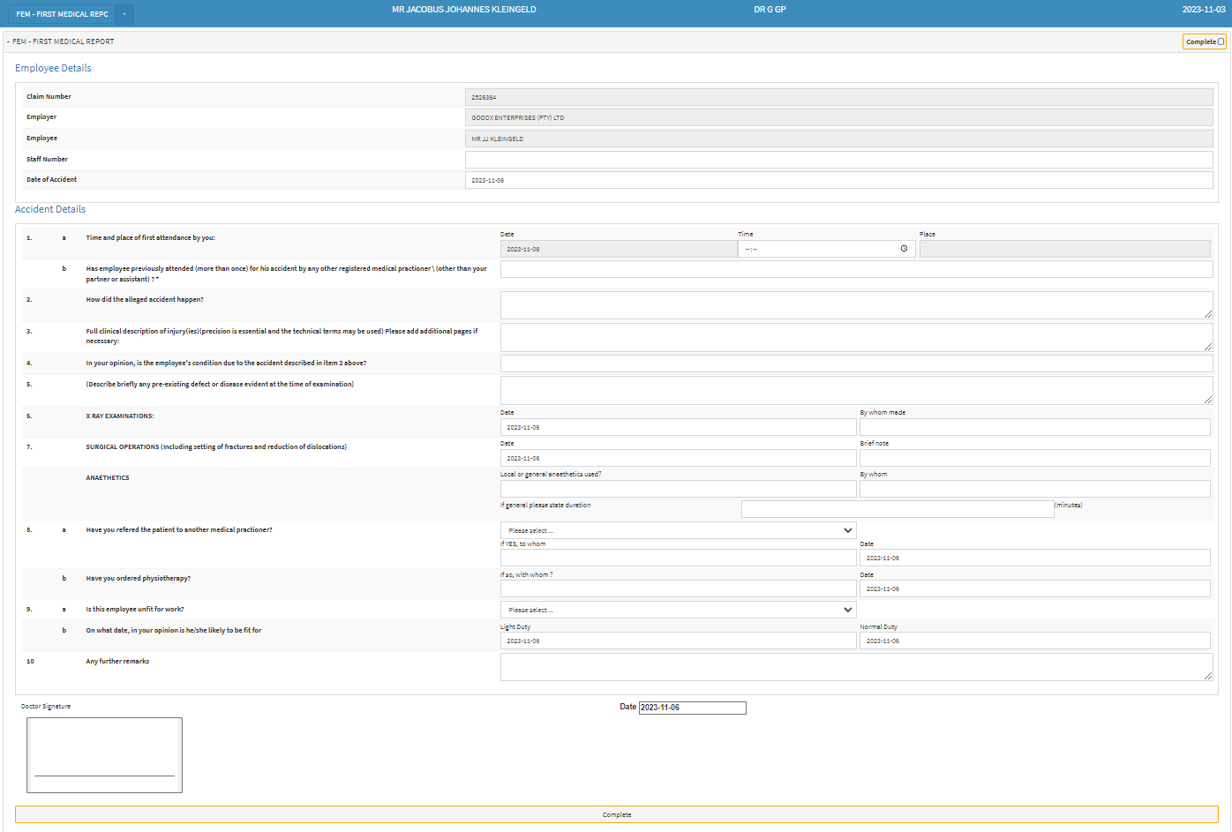The image size is (1232, 832).
Task: Open the FEM report dropdown arrow in header
Action: (x=124, y=14)
